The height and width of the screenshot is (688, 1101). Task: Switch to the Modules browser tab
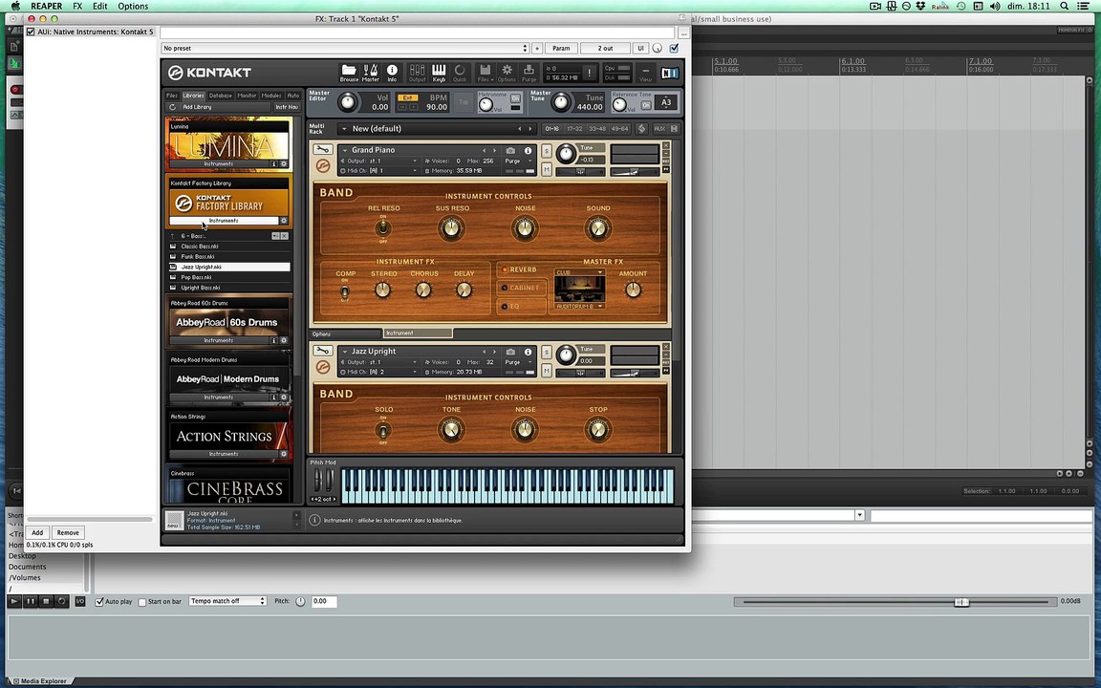click(x=271, y=95)
